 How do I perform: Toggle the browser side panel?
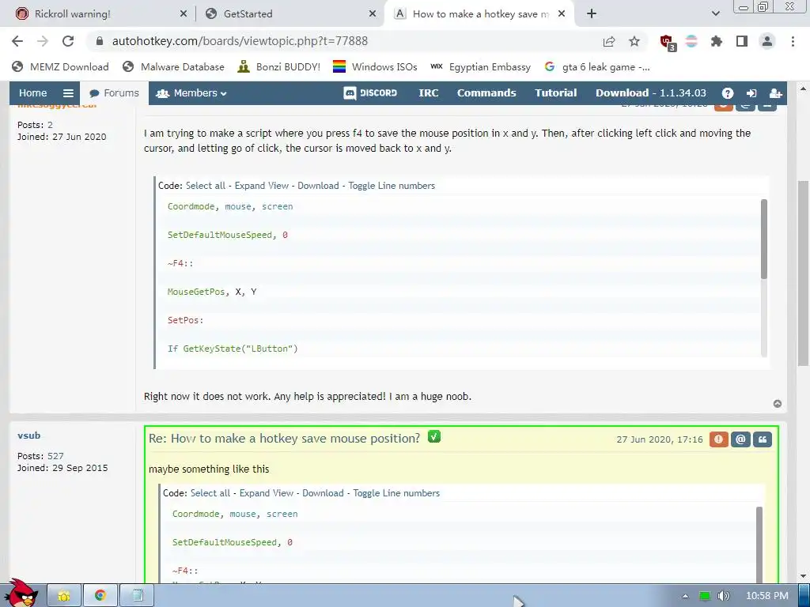pos(742,41)
